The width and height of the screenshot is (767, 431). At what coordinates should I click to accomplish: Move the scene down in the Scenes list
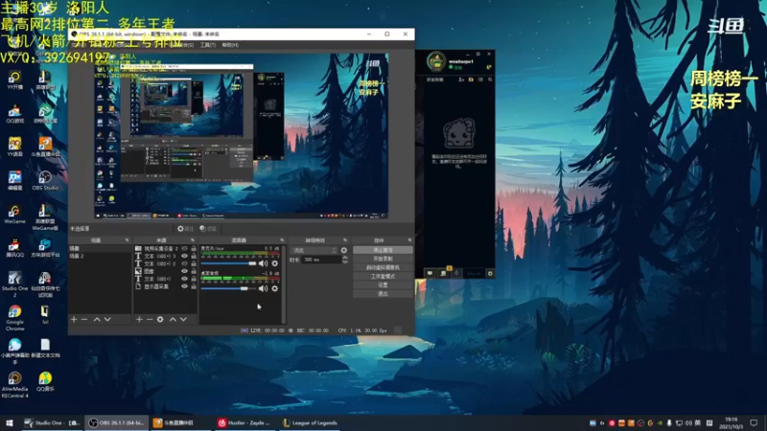pyautogui.click(x=107, y=319)
